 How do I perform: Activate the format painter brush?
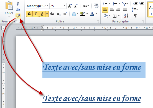point(18,16)
